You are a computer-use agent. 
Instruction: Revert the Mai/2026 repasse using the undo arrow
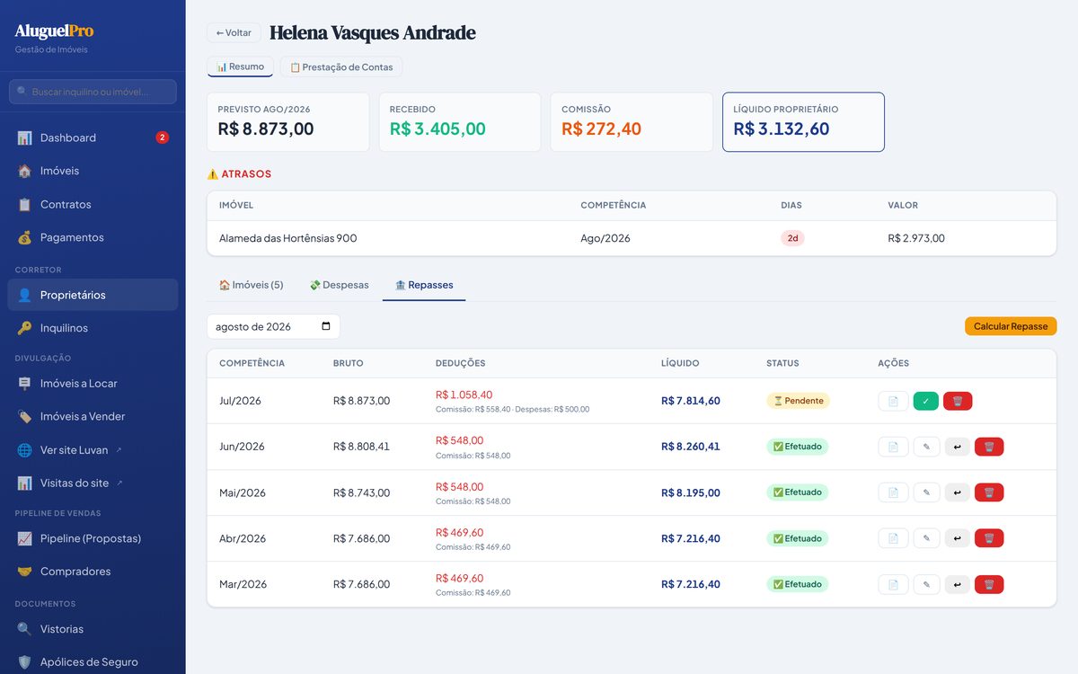957,492
